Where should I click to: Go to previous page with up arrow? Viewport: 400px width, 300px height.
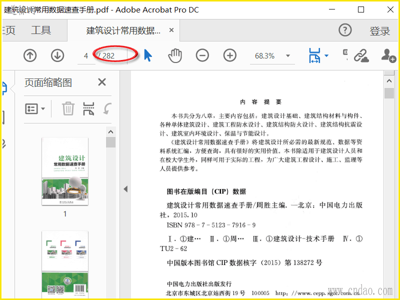coord(30,55)
